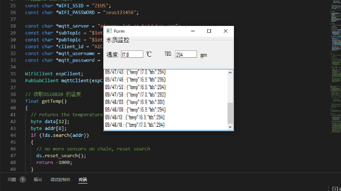This screenshot has width=341, height=191.
Task: Maximize the Form window
Action: pyautogui.click(x=209, y=31)
